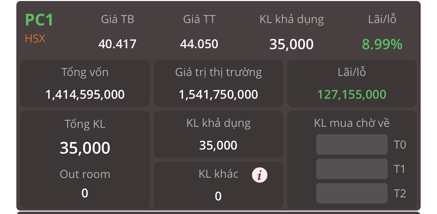437x214 pixels.
Task: Click the Giá TT value 44.050
Action: (199, 44)
